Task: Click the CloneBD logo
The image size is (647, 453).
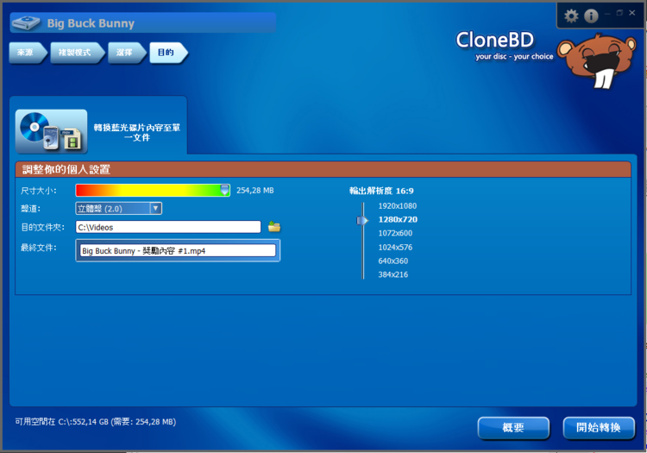Action: pos(505,46)
